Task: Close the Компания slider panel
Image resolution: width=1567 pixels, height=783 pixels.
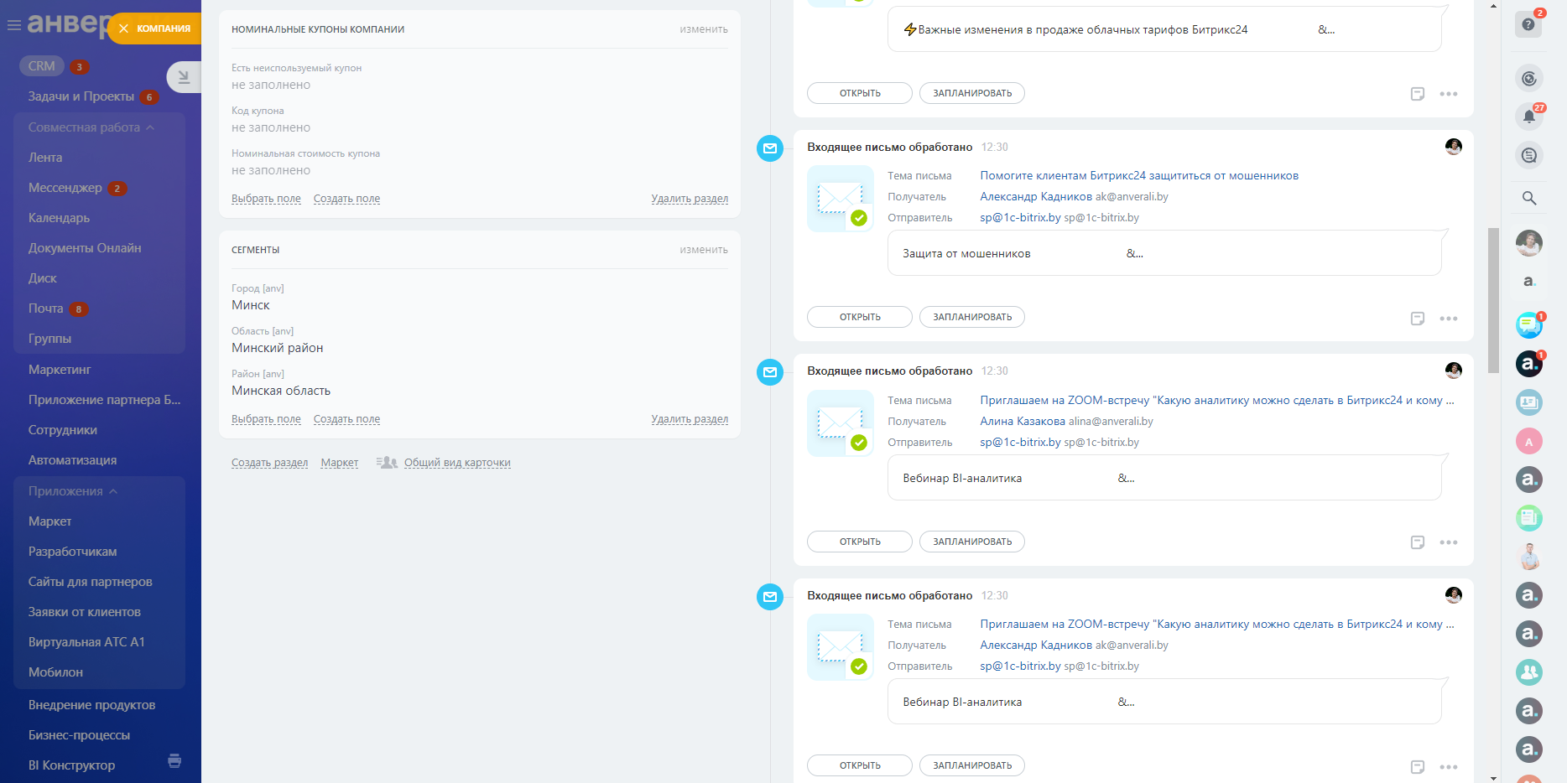Action: (x=123, y=29)
